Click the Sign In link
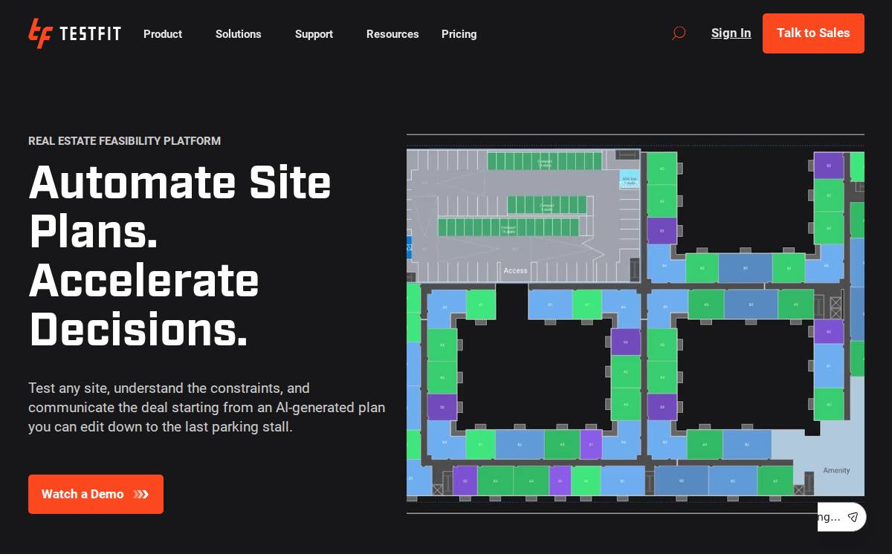This screenshot has width=892, height=557. coord(731,33)
